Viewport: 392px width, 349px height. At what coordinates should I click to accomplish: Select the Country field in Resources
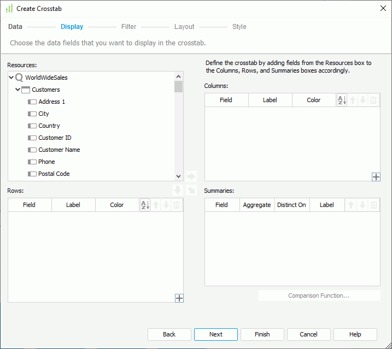(49, 126)
